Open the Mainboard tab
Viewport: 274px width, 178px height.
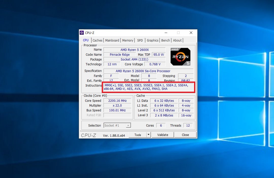[112, 41]
